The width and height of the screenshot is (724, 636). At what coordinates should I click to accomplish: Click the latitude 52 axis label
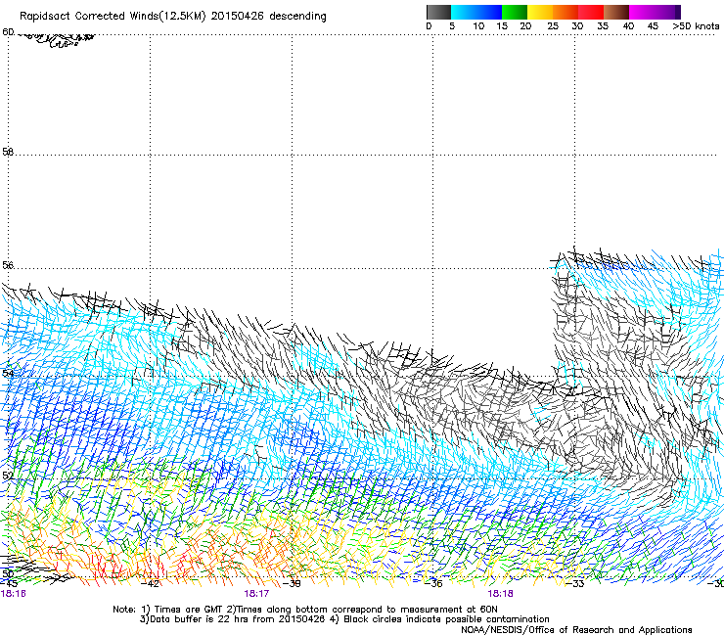(8, 476)
